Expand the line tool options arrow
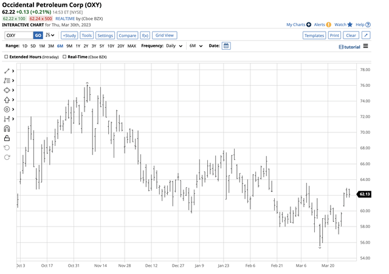The width and height of the screenshot is (389, 274). click(x=13, y=71)
